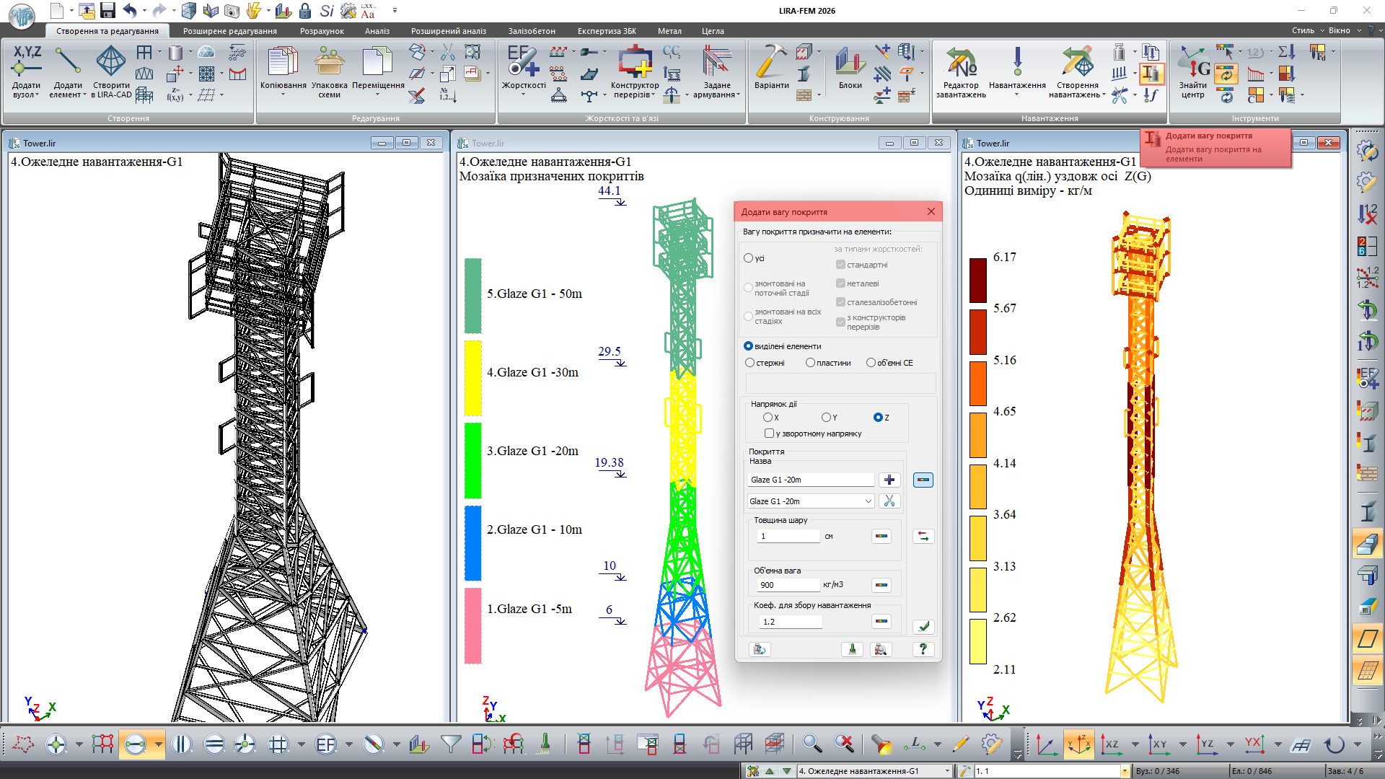Open the Метал ribbon tab
Screen dimensions: 1385x779
click(x=669, y=31)
